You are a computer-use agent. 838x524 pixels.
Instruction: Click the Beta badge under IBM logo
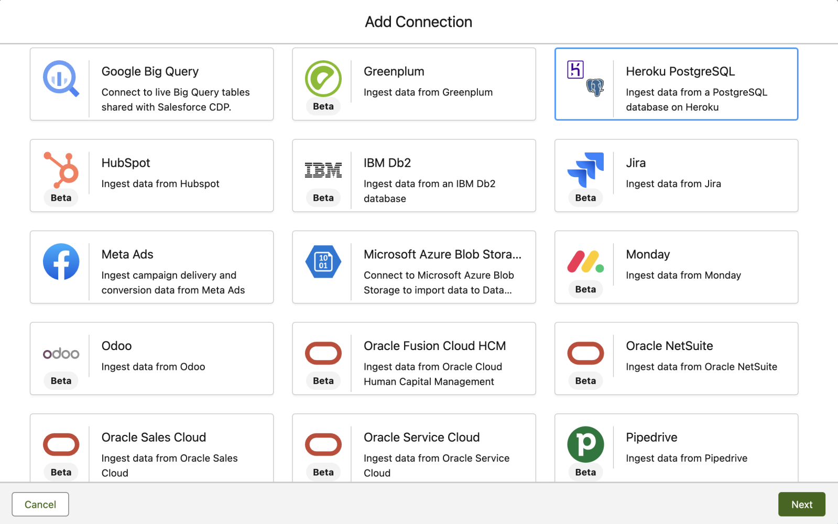[323, 198]
